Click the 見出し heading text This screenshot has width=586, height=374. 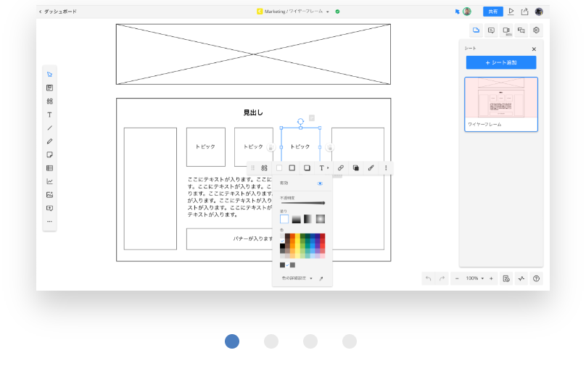point(253,112)
